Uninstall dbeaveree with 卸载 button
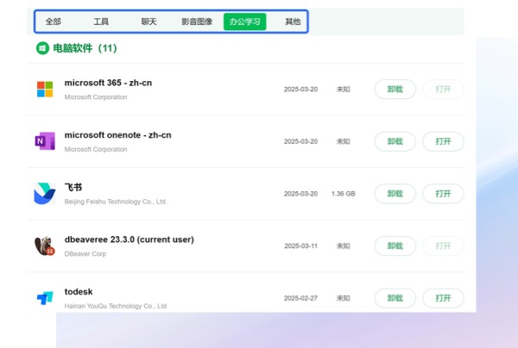The width and height of the screenshot is (518, 348). [395, 245]
